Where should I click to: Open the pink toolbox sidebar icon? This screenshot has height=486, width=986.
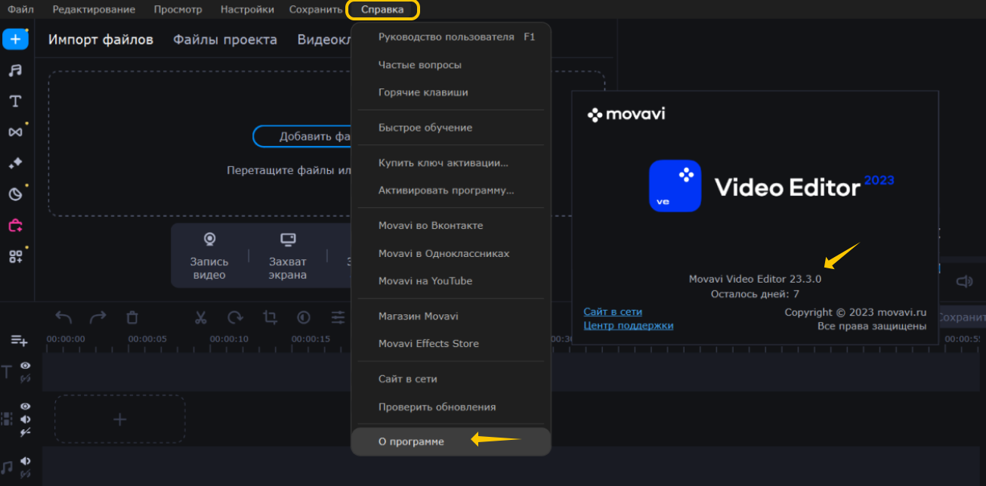pyautogui.click(x=15, y=225)
